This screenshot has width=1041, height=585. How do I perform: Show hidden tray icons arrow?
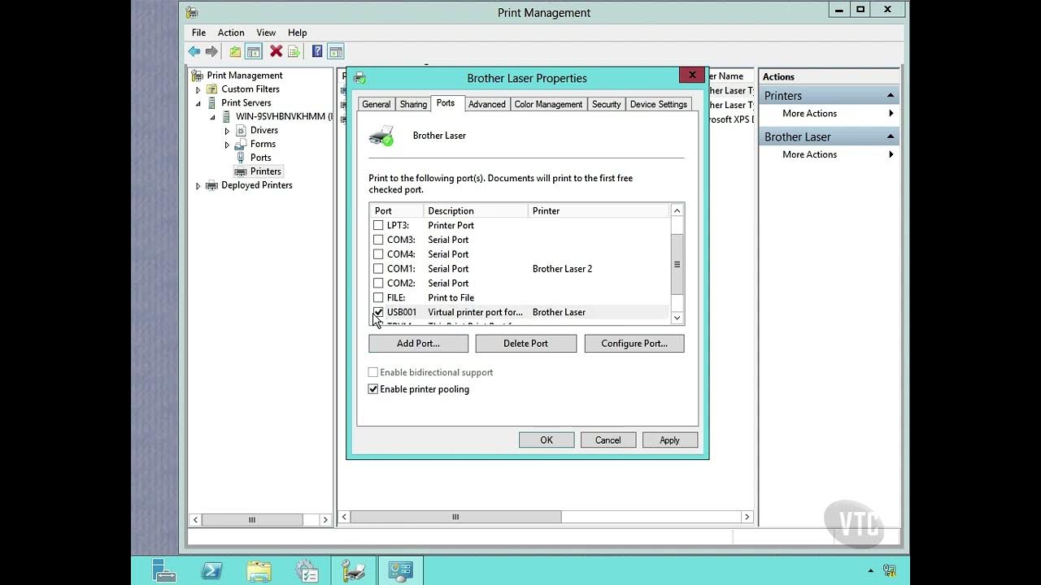pos(871,570)
